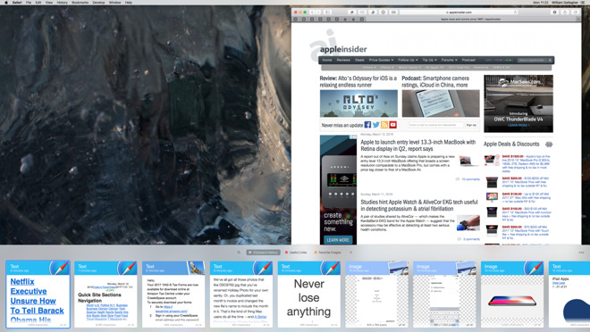Open the Safari History menu
The width and height of the screenshot is (590, 332).
coord(62,3)
